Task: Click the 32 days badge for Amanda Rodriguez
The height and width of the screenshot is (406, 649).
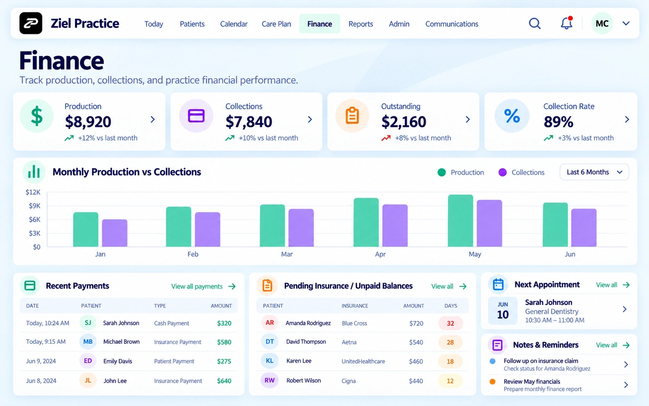Action: pos(450,323)
